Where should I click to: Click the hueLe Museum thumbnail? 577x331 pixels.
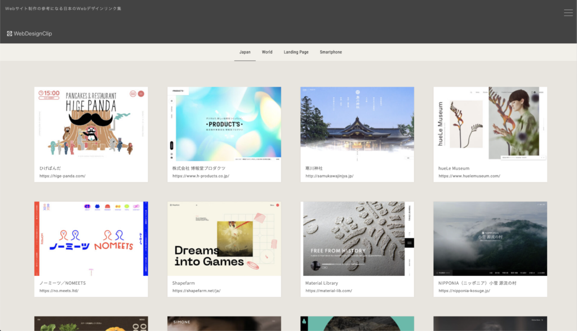click(x=490, y=124)
